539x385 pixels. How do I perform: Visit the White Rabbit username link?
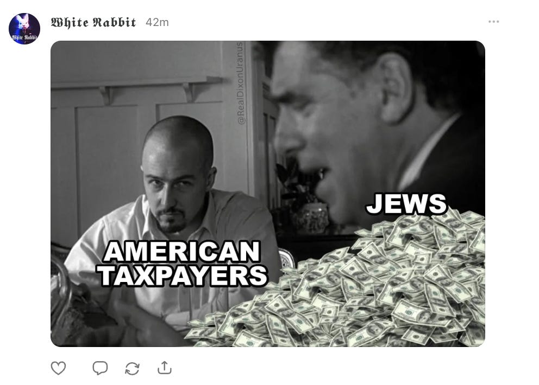click(93, 22)
